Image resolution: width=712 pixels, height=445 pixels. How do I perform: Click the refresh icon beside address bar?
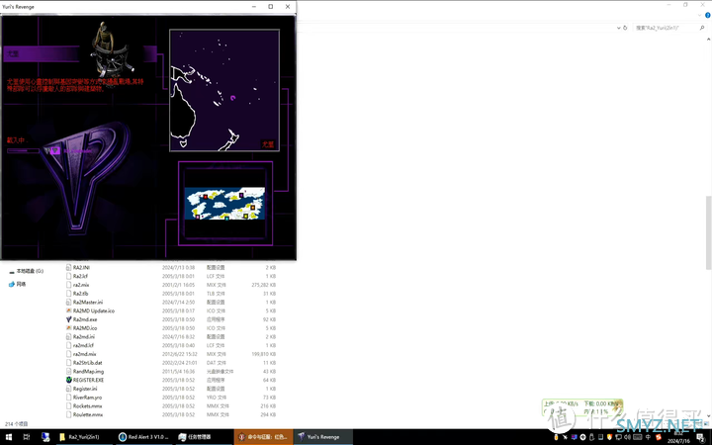tap(625, 28)
